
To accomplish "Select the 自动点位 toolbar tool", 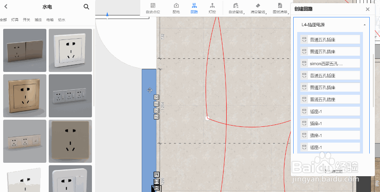I will pyautogui.click(x=153, y=8).
